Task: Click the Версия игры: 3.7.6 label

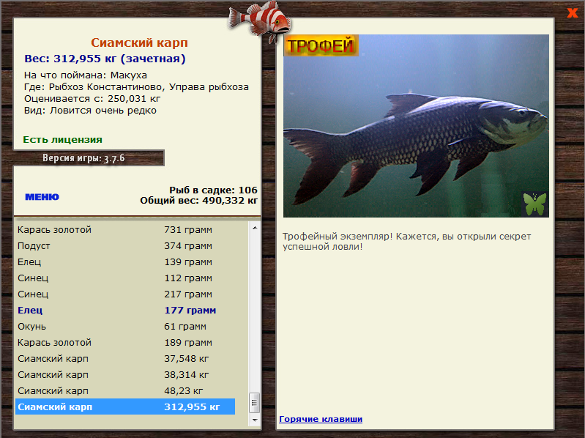Action: [x=83, y=158]
